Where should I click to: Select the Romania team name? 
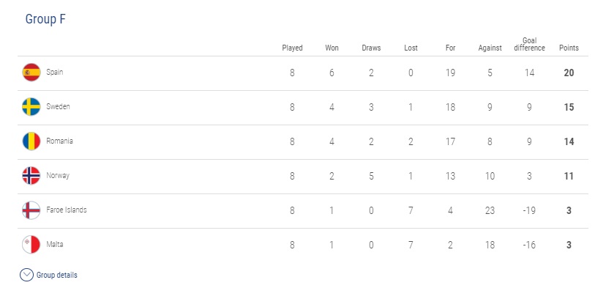(59, 141)
